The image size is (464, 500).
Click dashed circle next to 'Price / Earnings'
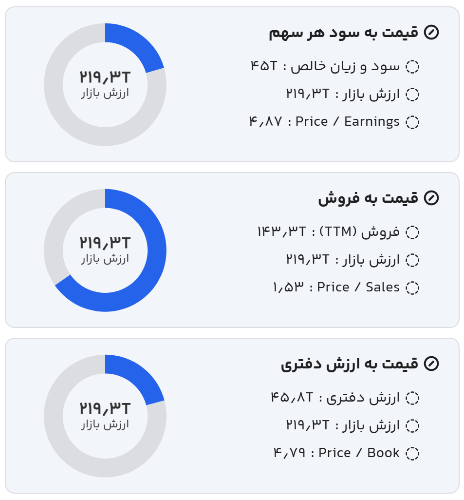(x=412, y=122)
